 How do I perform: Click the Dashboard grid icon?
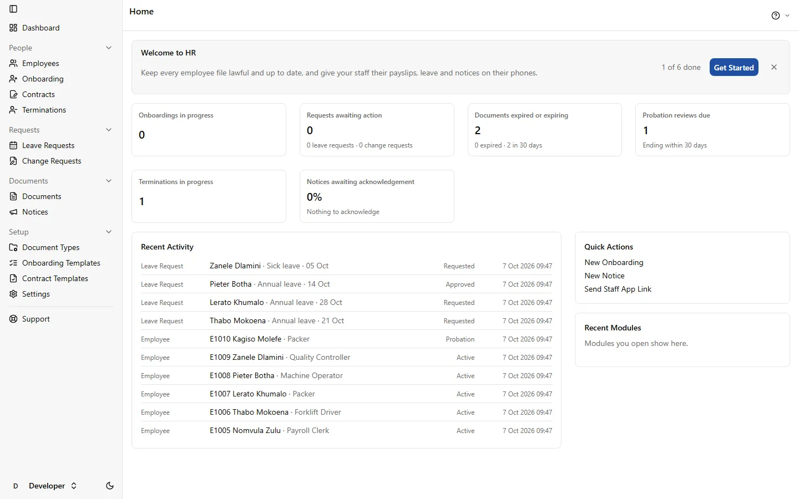click(13, 28)
